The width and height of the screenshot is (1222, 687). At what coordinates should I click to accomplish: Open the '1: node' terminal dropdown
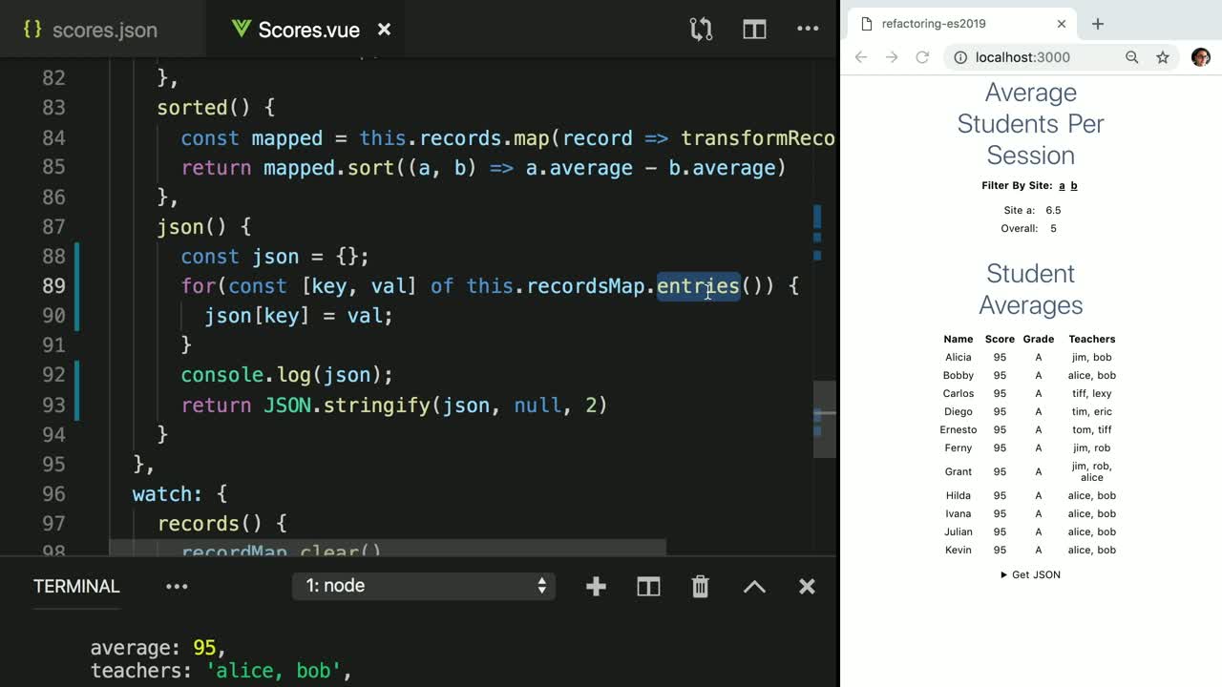click(x=423, y=586)
